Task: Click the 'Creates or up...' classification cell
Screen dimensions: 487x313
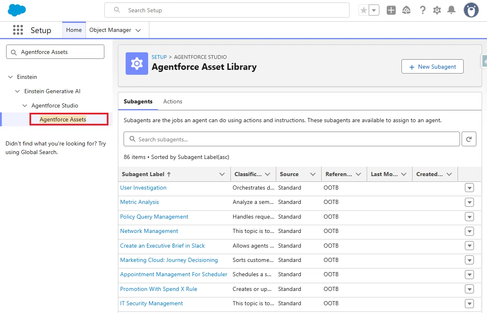Action: pyautogui.click(x=252, y=289)
